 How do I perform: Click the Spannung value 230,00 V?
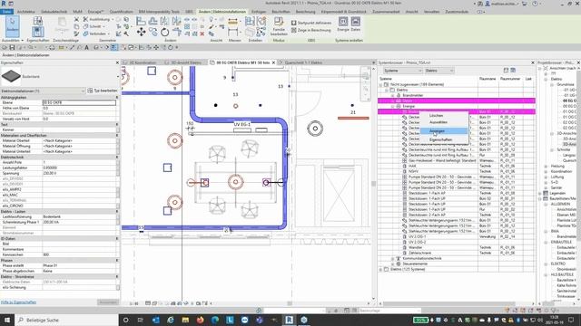click(79, 173)
